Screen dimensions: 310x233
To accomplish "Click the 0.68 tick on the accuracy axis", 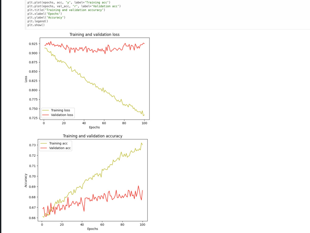I will [x=33, y=197].
